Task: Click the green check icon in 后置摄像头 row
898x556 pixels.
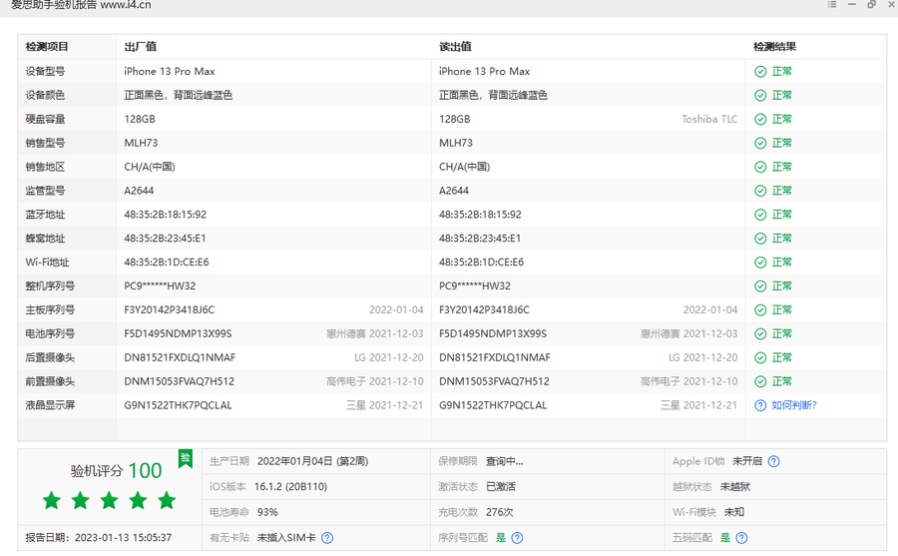Action: [x=760, y=357]
